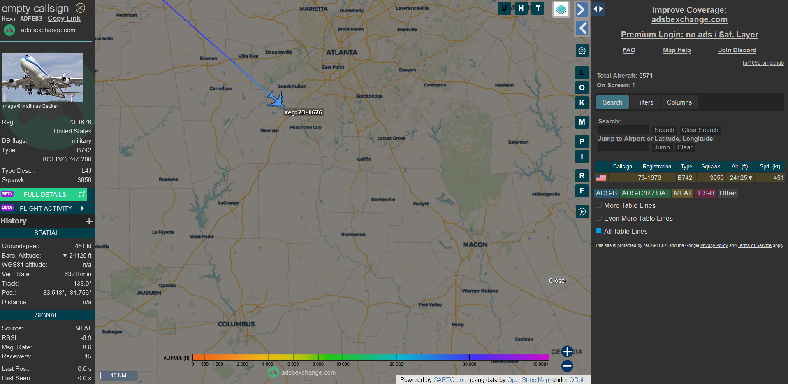Click the T map toggle button

click(x=538, y=8)
